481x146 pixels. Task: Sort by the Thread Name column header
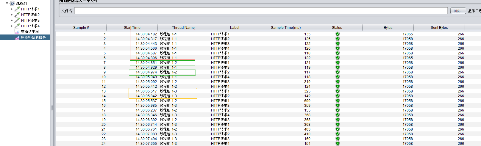[x=183, y=28]
